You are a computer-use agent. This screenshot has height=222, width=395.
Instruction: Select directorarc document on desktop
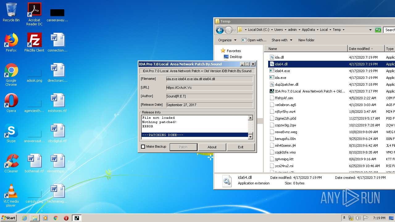57,73
